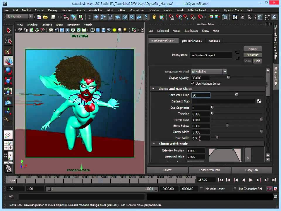This screenshot has width=281, height=211.
Task: Click Select by component type icon
Action: coord(81,17)
